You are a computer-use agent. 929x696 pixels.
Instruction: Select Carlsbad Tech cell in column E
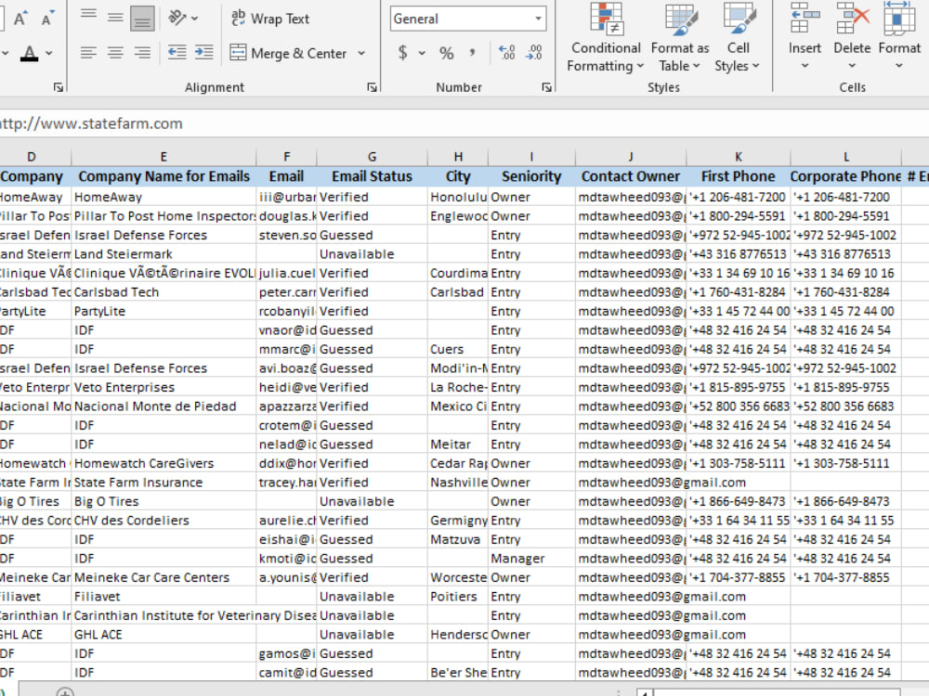[164, 292]
